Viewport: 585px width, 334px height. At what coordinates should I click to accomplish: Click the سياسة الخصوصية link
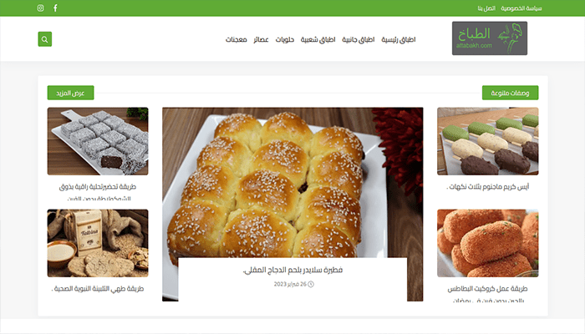[521, 8]
